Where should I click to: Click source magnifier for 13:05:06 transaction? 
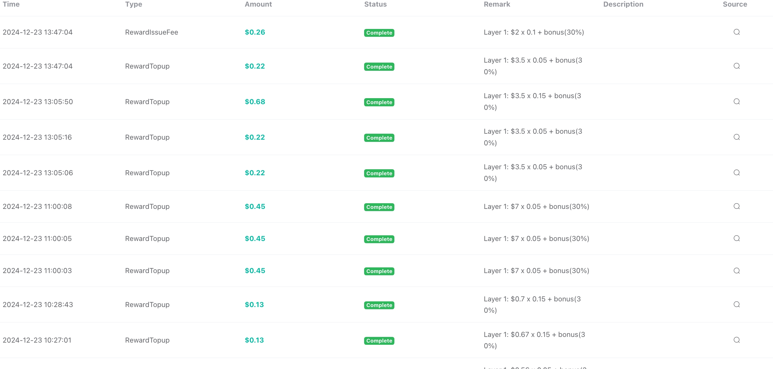point(736,173)
